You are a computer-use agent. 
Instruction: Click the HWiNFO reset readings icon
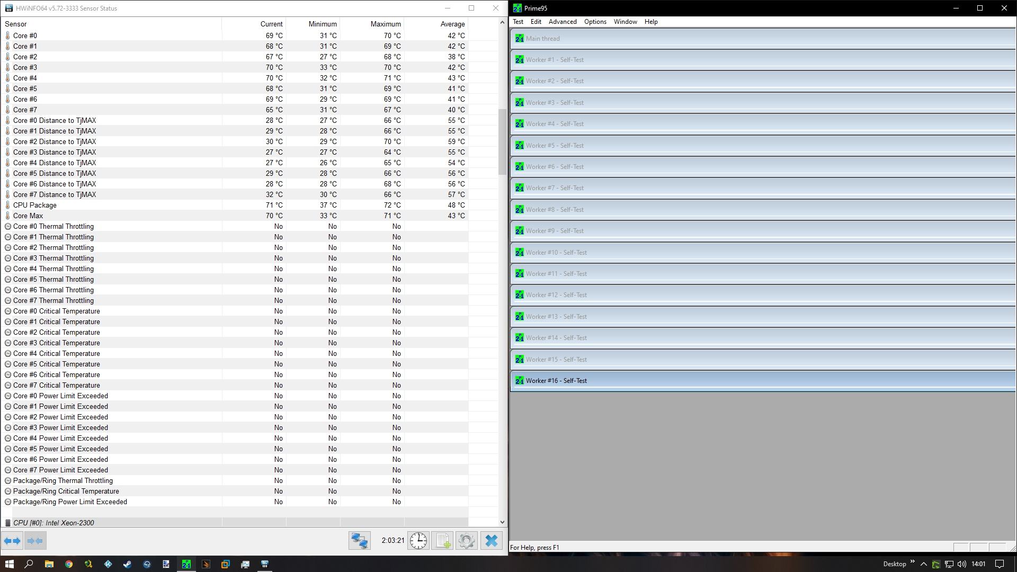[418, 540]
